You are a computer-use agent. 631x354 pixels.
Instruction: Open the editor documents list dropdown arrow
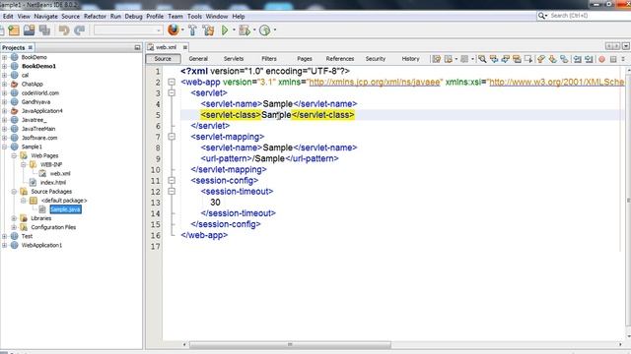click(x=626, y=46)
